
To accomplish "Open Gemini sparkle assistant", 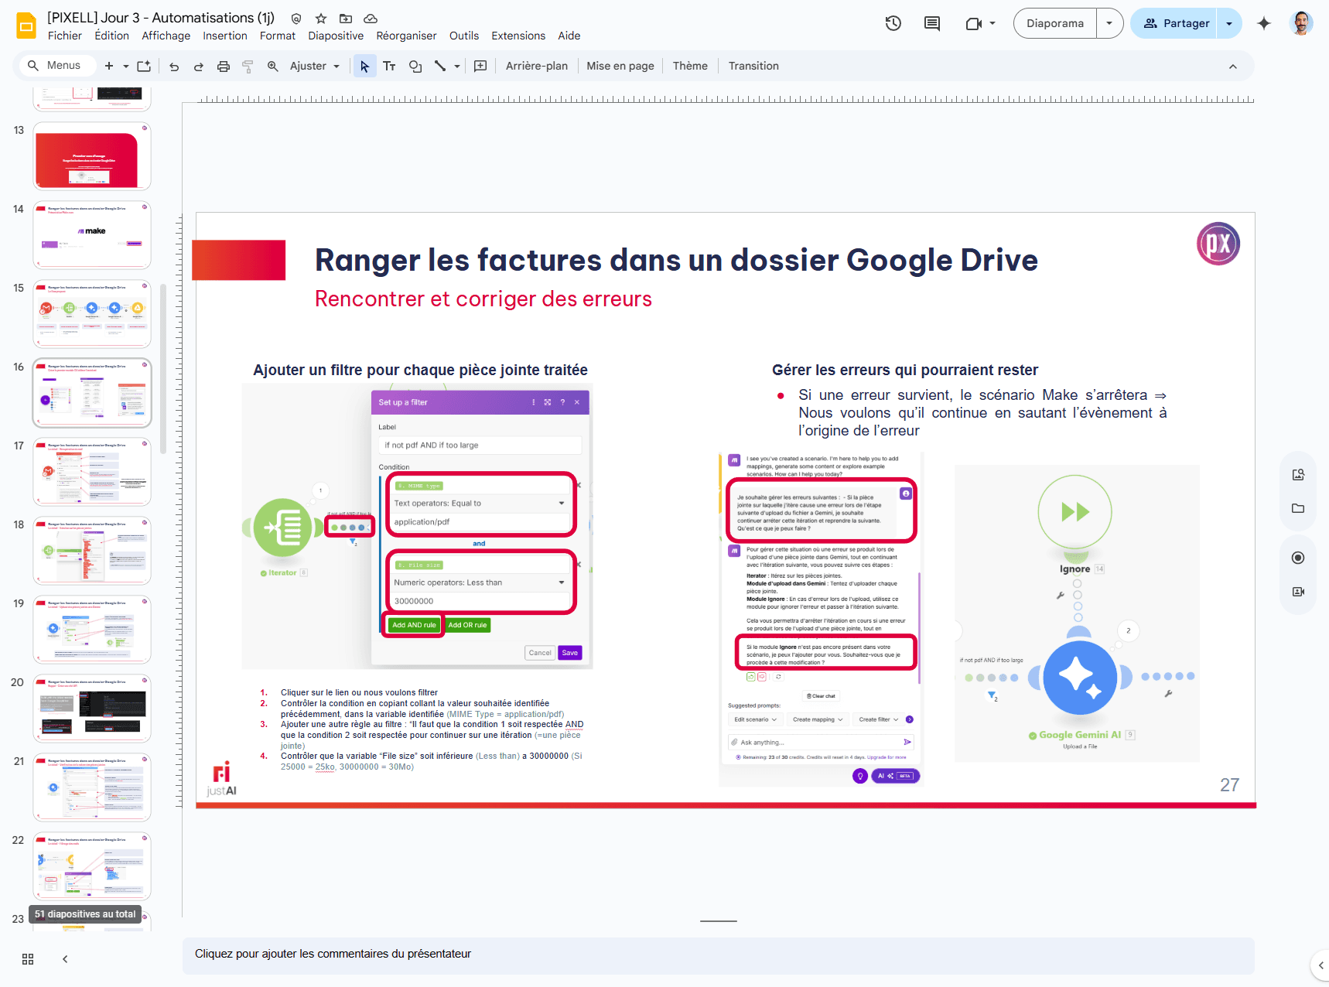I will point(1264,23).
